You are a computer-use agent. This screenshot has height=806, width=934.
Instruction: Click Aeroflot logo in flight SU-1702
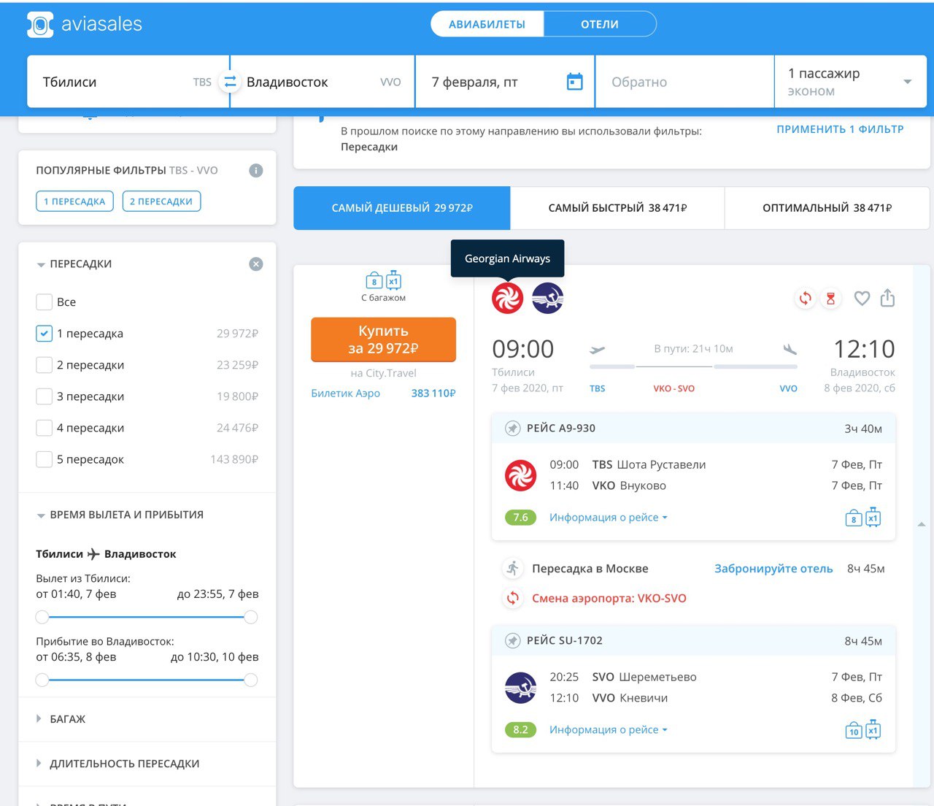click(x=521, y=688)
